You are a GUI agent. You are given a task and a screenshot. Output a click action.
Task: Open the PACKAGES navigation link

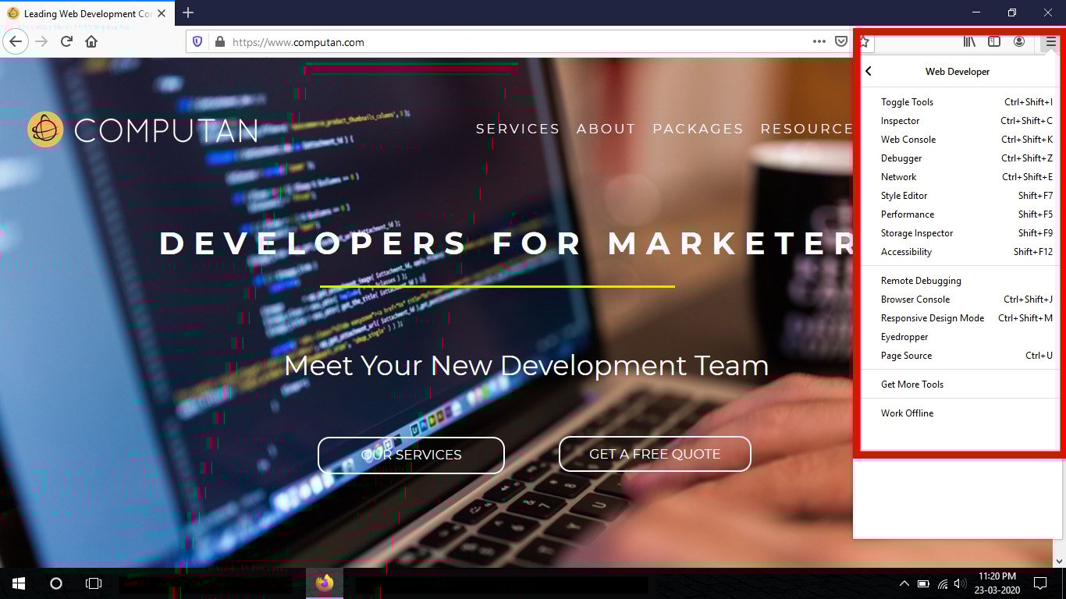pyautogui.click(x=698, y=129)
